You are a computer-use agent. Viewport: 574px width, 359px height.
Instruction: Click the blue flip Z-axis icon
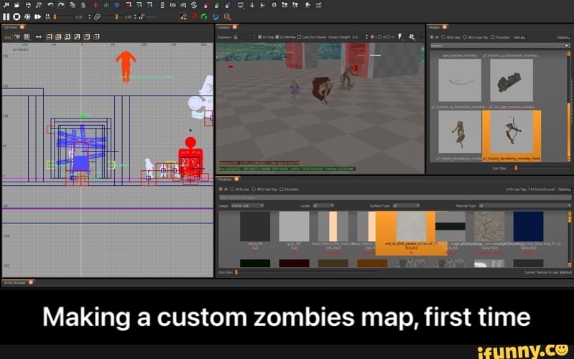[x=117, y=5]
